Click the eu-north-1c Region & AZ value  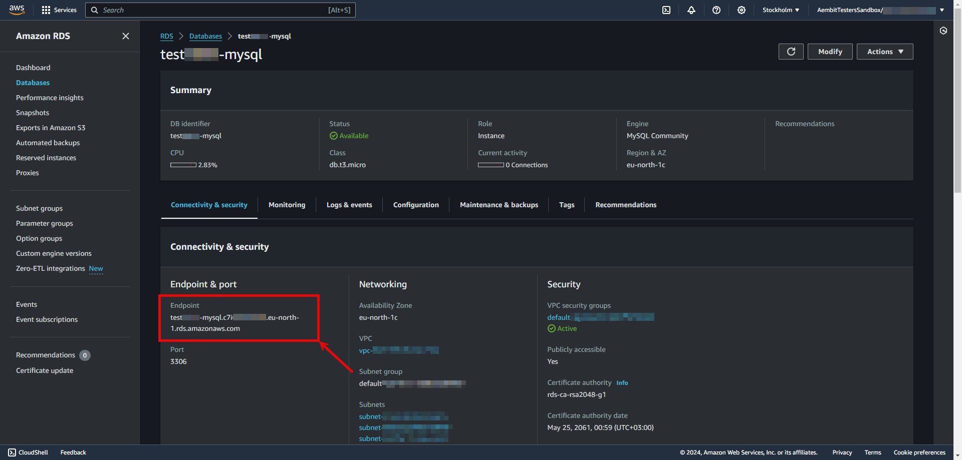click(x=646, y=165)
